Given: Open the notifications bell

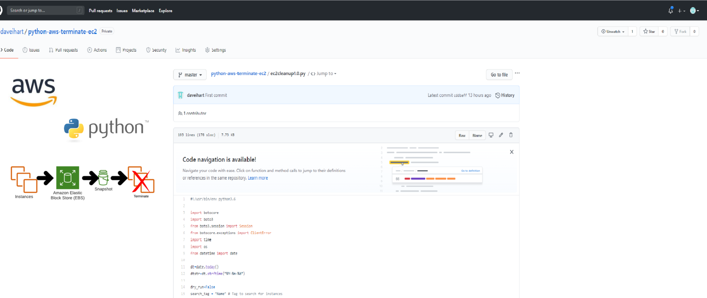Looking at the screenshot, I should pyautogui.click(x=670, y=10).
